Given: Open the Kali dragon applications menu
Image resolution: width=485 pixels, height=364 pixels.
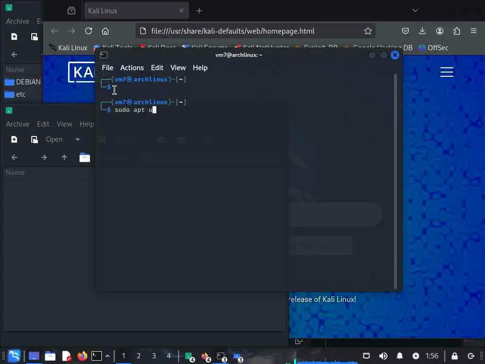Looking at the screenshot, I should [x=14, y=356].
